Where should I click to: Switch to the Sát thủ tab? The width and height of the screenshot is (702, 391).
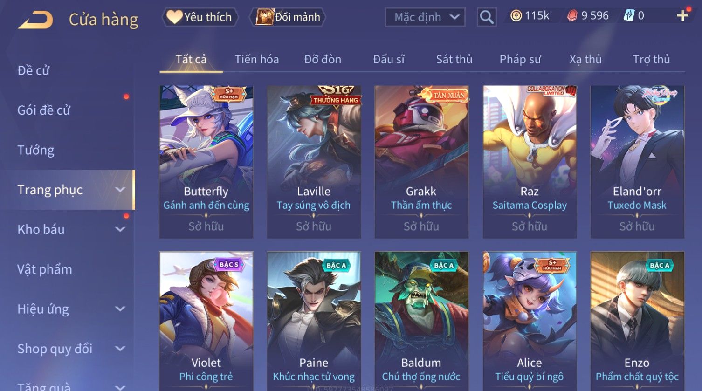454,59
